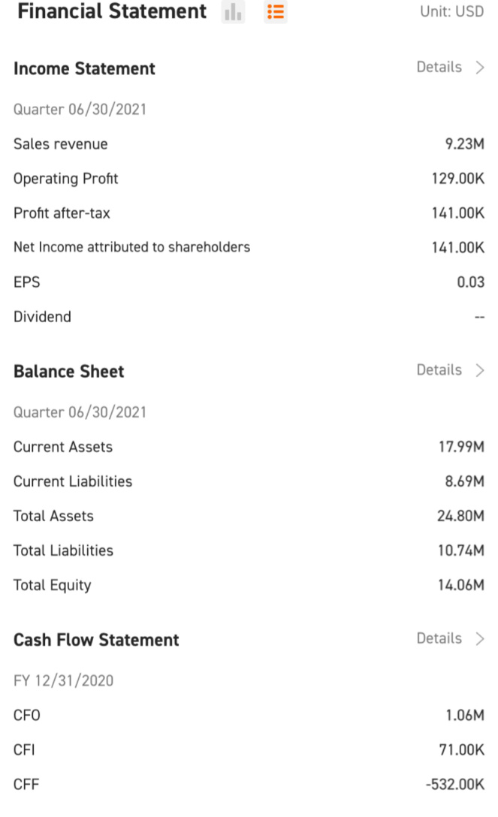Tap the Operating Profit row label

pyautogui.click(x=65, y=179)
